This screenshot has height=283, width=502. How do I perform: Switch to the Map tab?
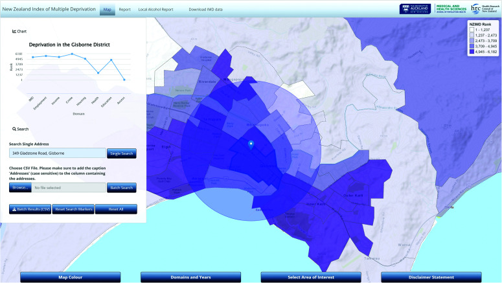108,10
